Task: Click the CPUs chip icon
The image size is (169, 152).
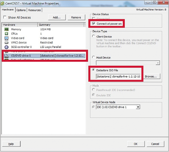Action: (6, 34)
